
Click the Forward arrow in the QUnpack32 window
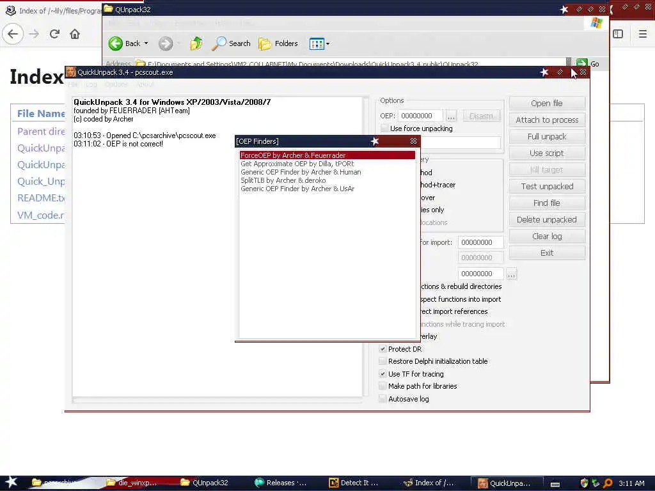tap(166, 43)
